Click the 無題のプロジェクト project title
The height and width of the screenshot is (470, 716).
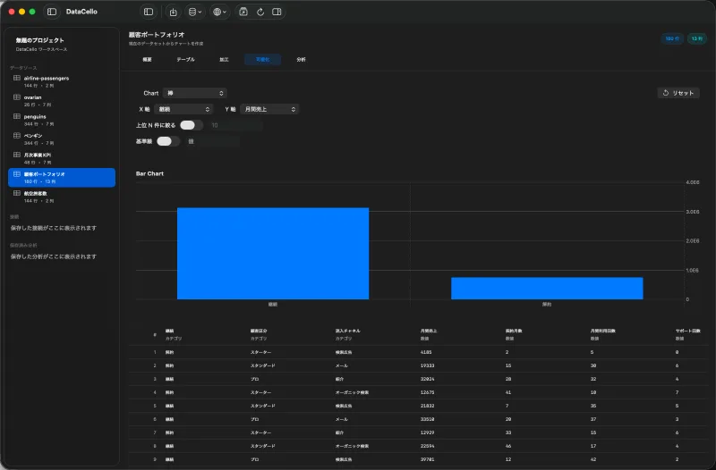tap(39, 40)
